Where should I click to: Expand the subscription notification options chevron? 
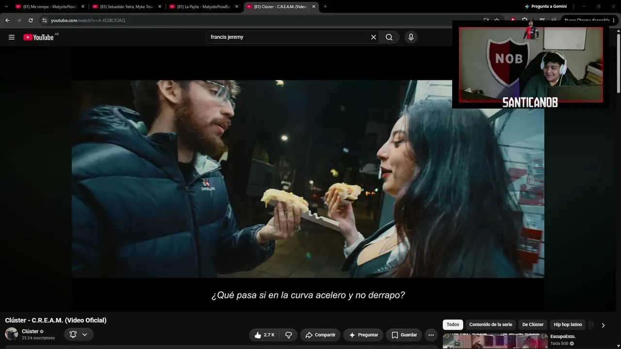point(85,334)
